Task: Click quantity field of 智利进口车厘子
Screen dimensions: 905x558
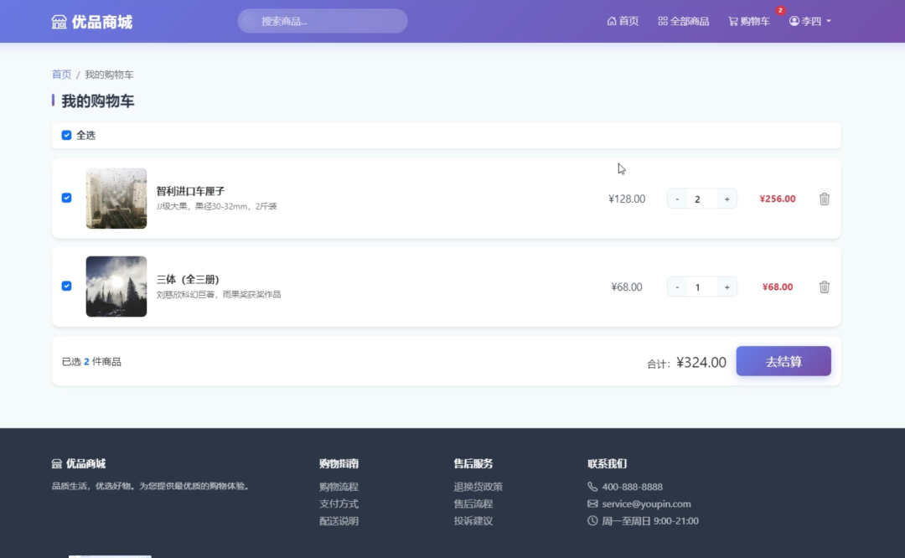Action: click(x=702, y=199)
